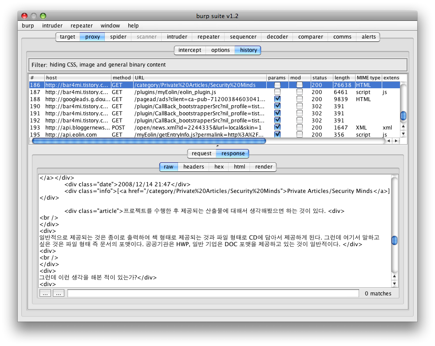Select row 193 POST api.bloggernews

point(214,128)
